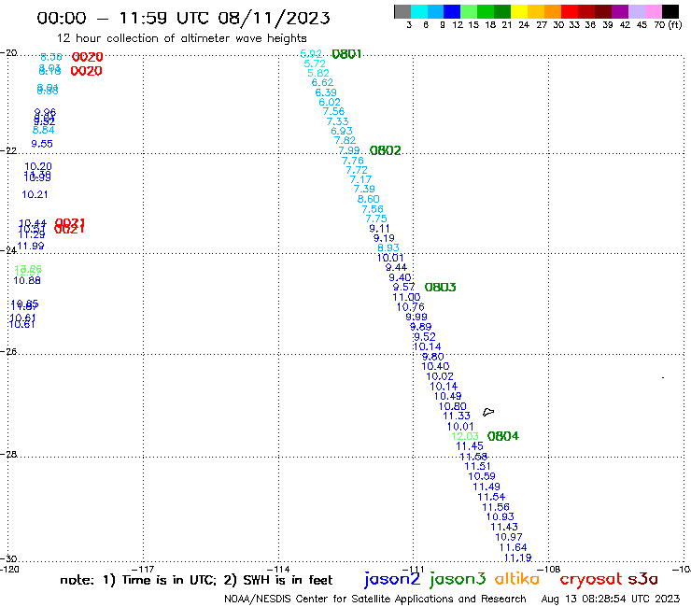This screenshot has height=607, width=691.
Task: Click the 0801 time marker
Action: 346,54
